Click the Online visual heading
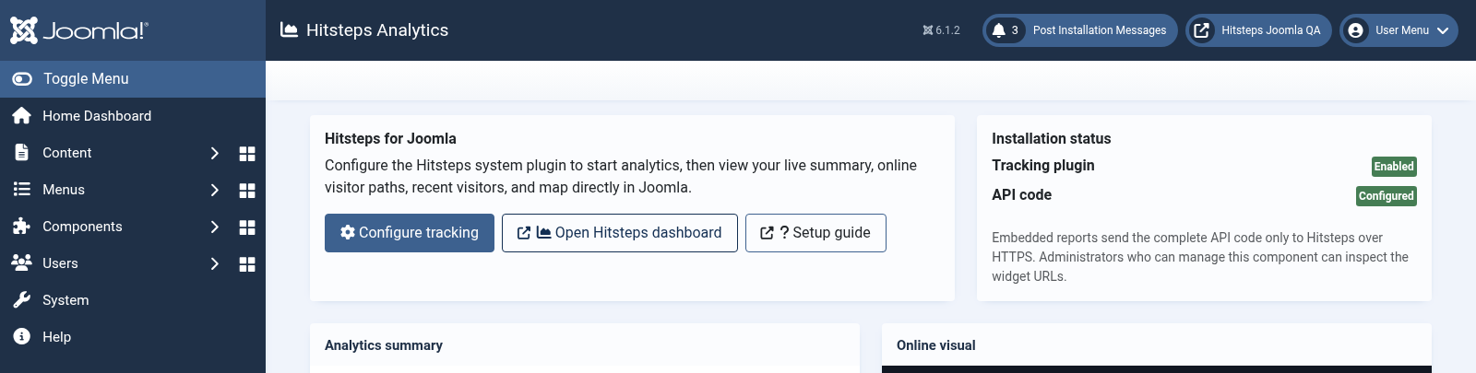Image resolution: width=1476 pixels, height=373 pixels. tap(936, 345)
